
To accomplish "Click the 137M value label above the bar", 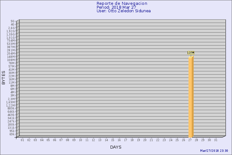I will pyautogui.click(x=191, y=53).
